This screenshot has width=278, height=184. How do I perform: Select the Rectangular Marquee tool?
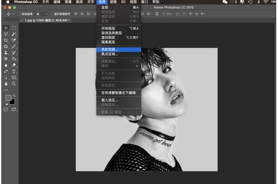(14, 28)
